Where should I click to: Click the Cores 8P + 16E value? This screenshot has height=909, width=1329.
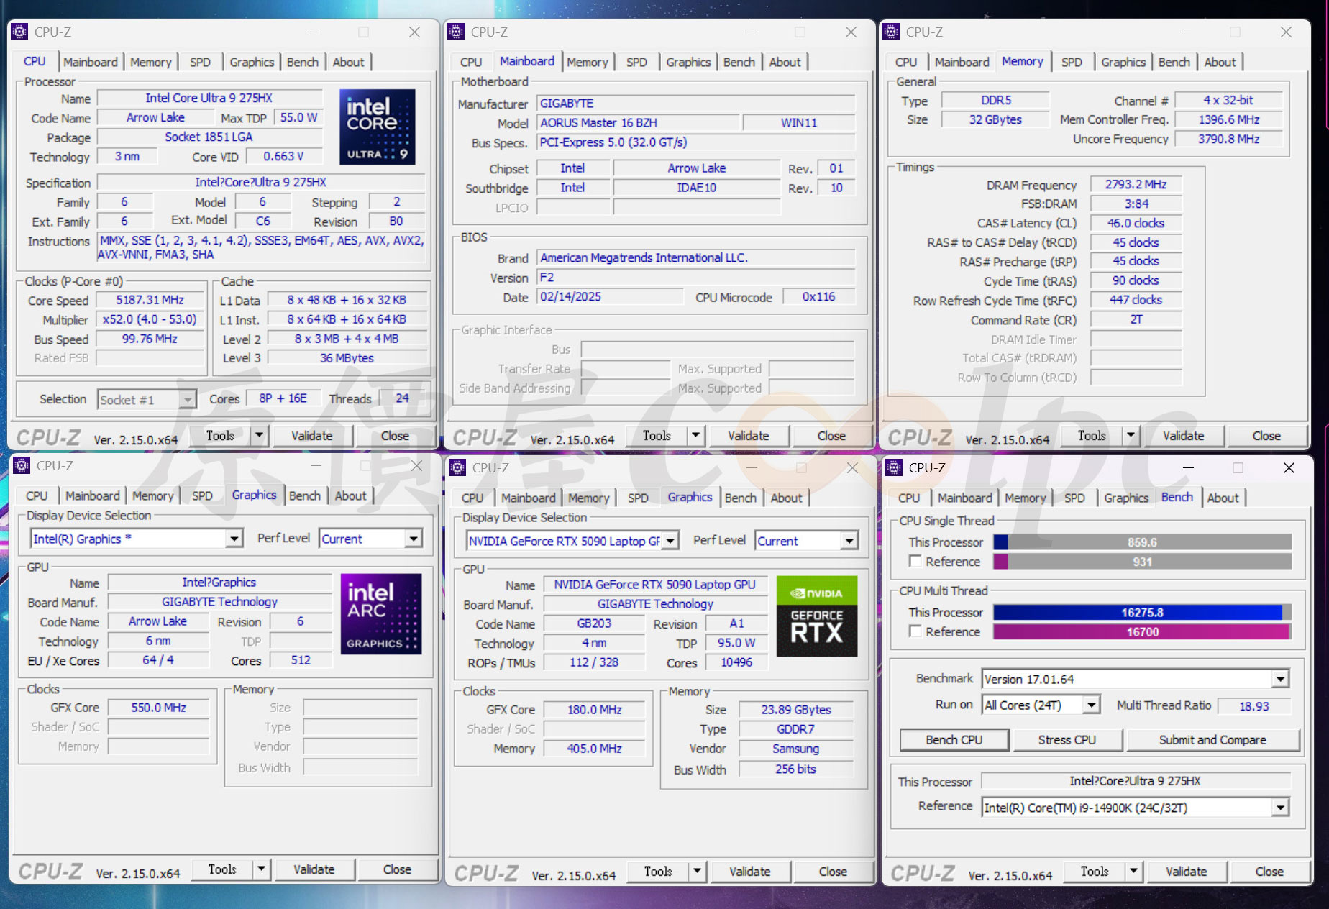pos(283,398)
